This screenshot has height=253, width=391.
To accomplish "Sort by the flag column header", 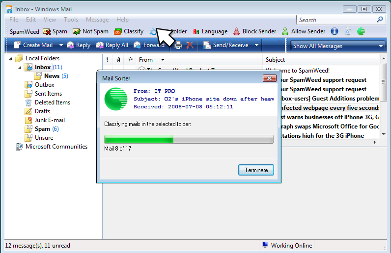I will coord(130,60).
